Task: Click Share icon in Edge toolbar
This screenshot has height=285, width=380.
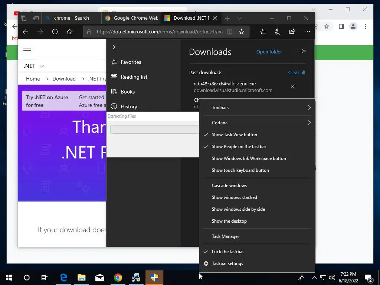Action: click(292, 32)
